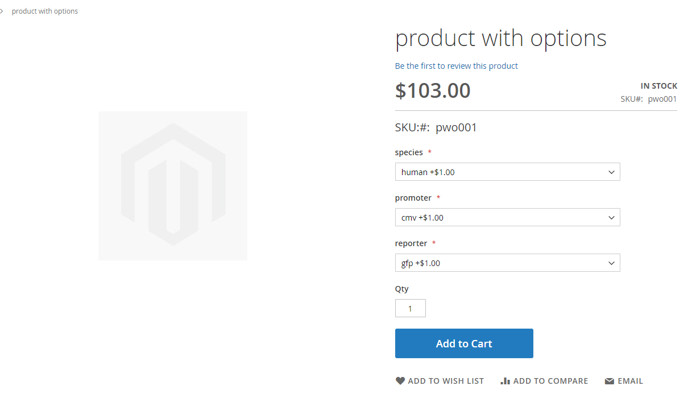Select the product with options breadcrumb
The height and width of the screenshot is (394, 692).
click(45, 11)
